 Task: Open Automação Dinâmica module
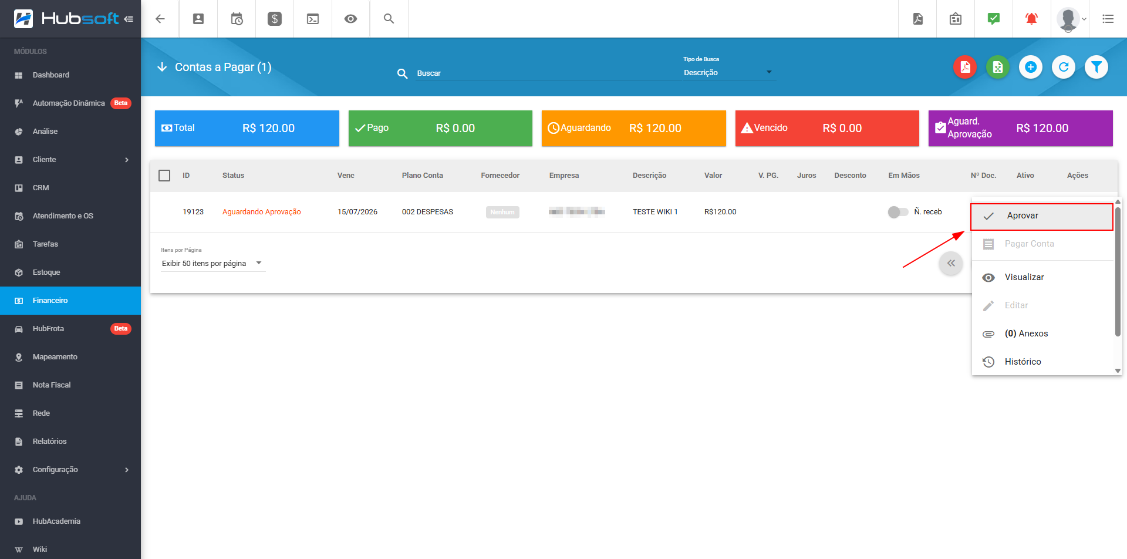click(70, 103)
